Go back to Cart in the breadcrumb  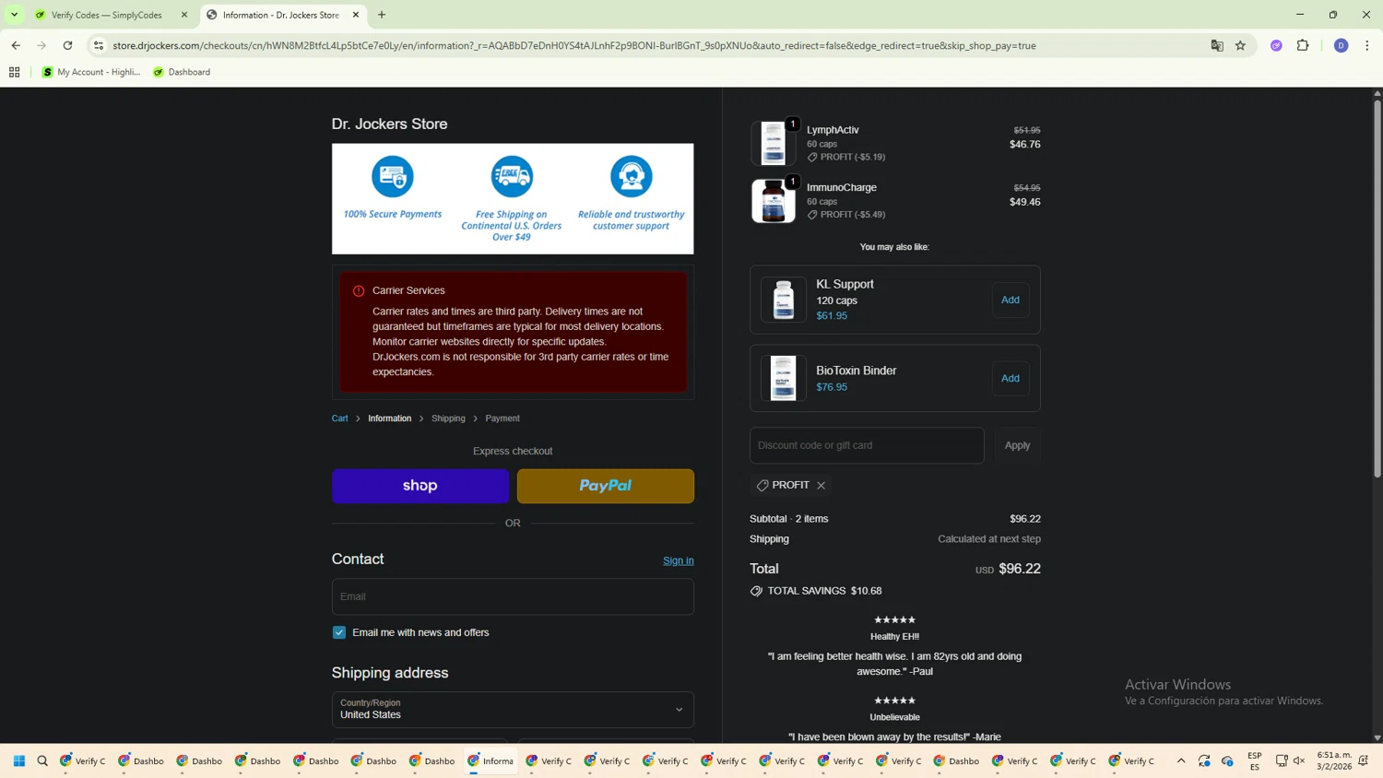340,418
